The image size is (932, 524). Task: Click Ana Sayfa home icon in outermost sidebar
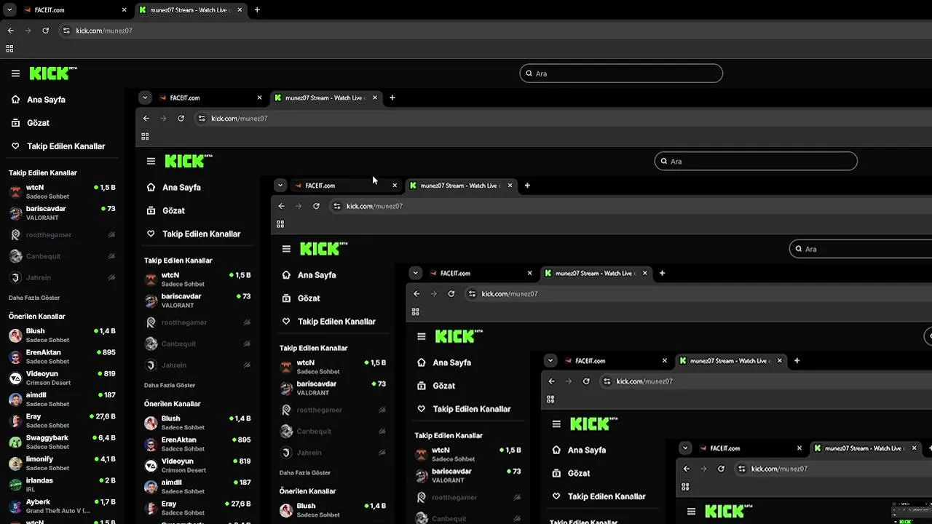15,100
